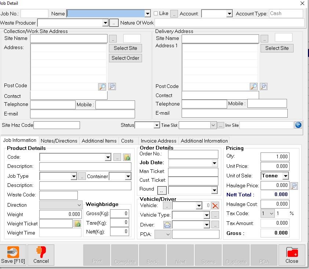Screen dimensions: 309x269
Task: Switch to Job Information tab
Action: tap(19, 140)
